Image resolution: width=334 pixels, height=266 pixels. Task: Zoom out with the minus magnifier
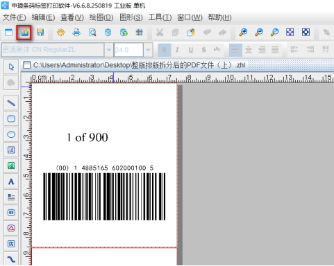259,33
